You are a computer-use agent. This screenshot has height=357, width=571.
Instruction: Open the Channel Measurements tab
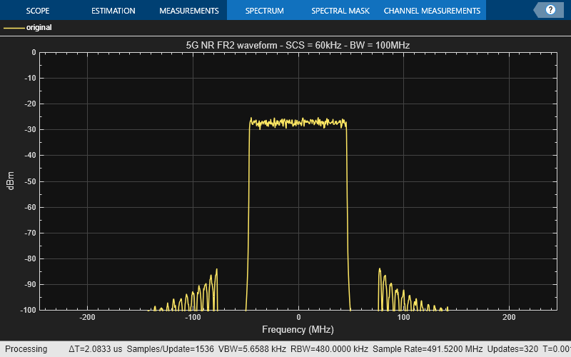coord(432,11)
